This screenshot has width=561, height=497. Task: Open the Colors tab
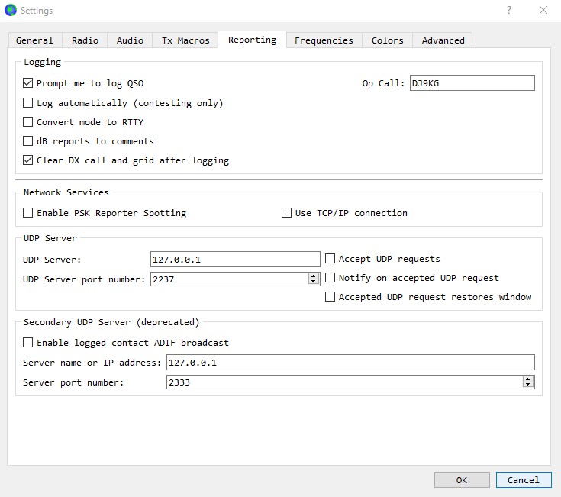(387, 40)
